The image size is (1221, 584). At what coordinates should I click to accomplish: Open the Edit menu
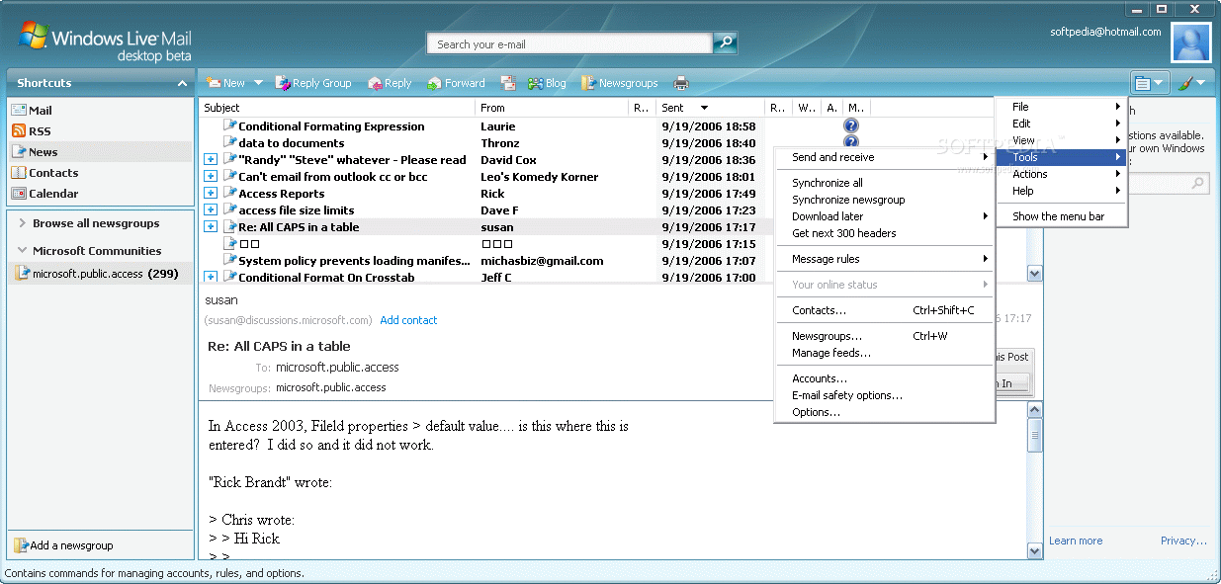[x=1062, y=124]
